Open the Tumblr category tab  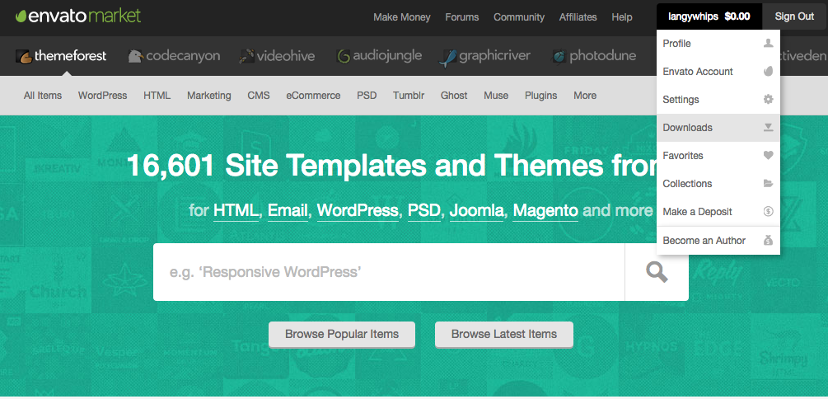tap(409, 96)
